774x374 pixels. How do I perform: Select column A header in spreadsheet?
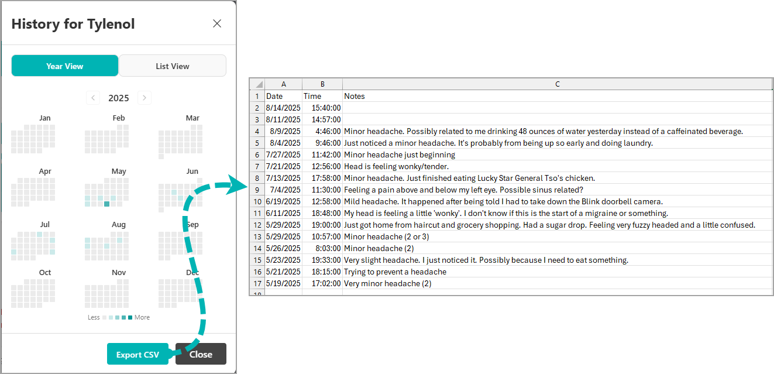click(x=284, y=84)
